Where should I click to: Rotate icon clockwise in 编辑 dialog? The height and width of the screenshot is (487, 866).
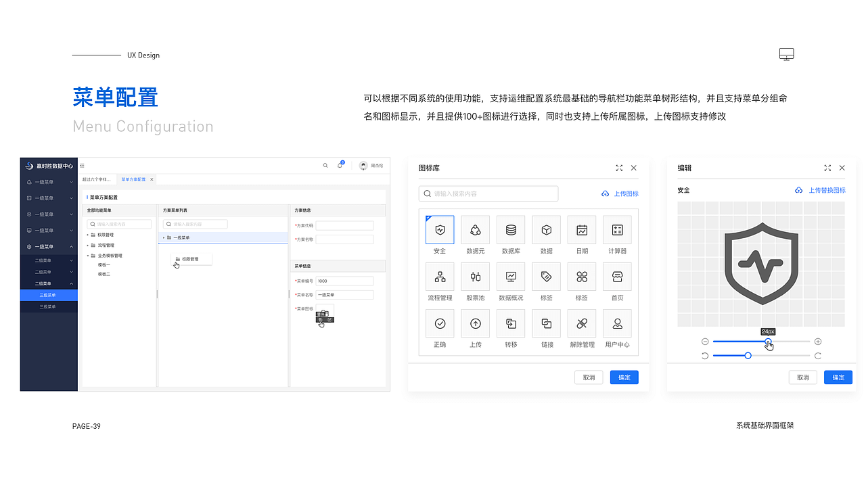pos(818,356)
